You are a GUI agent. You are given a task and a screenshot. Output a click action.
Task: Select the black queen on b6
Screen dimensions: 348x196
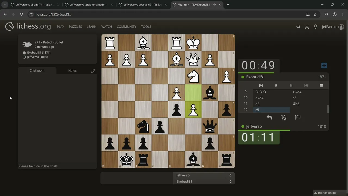tap(210, 126)
